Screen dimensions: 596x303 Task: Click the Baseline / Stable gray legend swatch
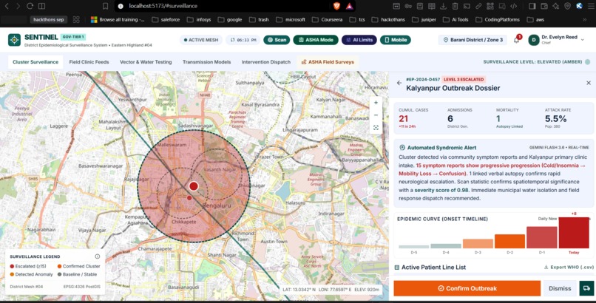pos(59,274)
